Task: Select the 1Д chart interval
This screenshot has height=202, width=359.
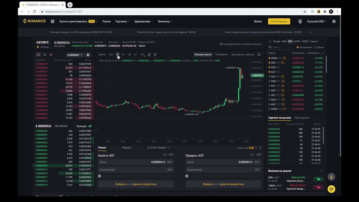Action: 129,54
